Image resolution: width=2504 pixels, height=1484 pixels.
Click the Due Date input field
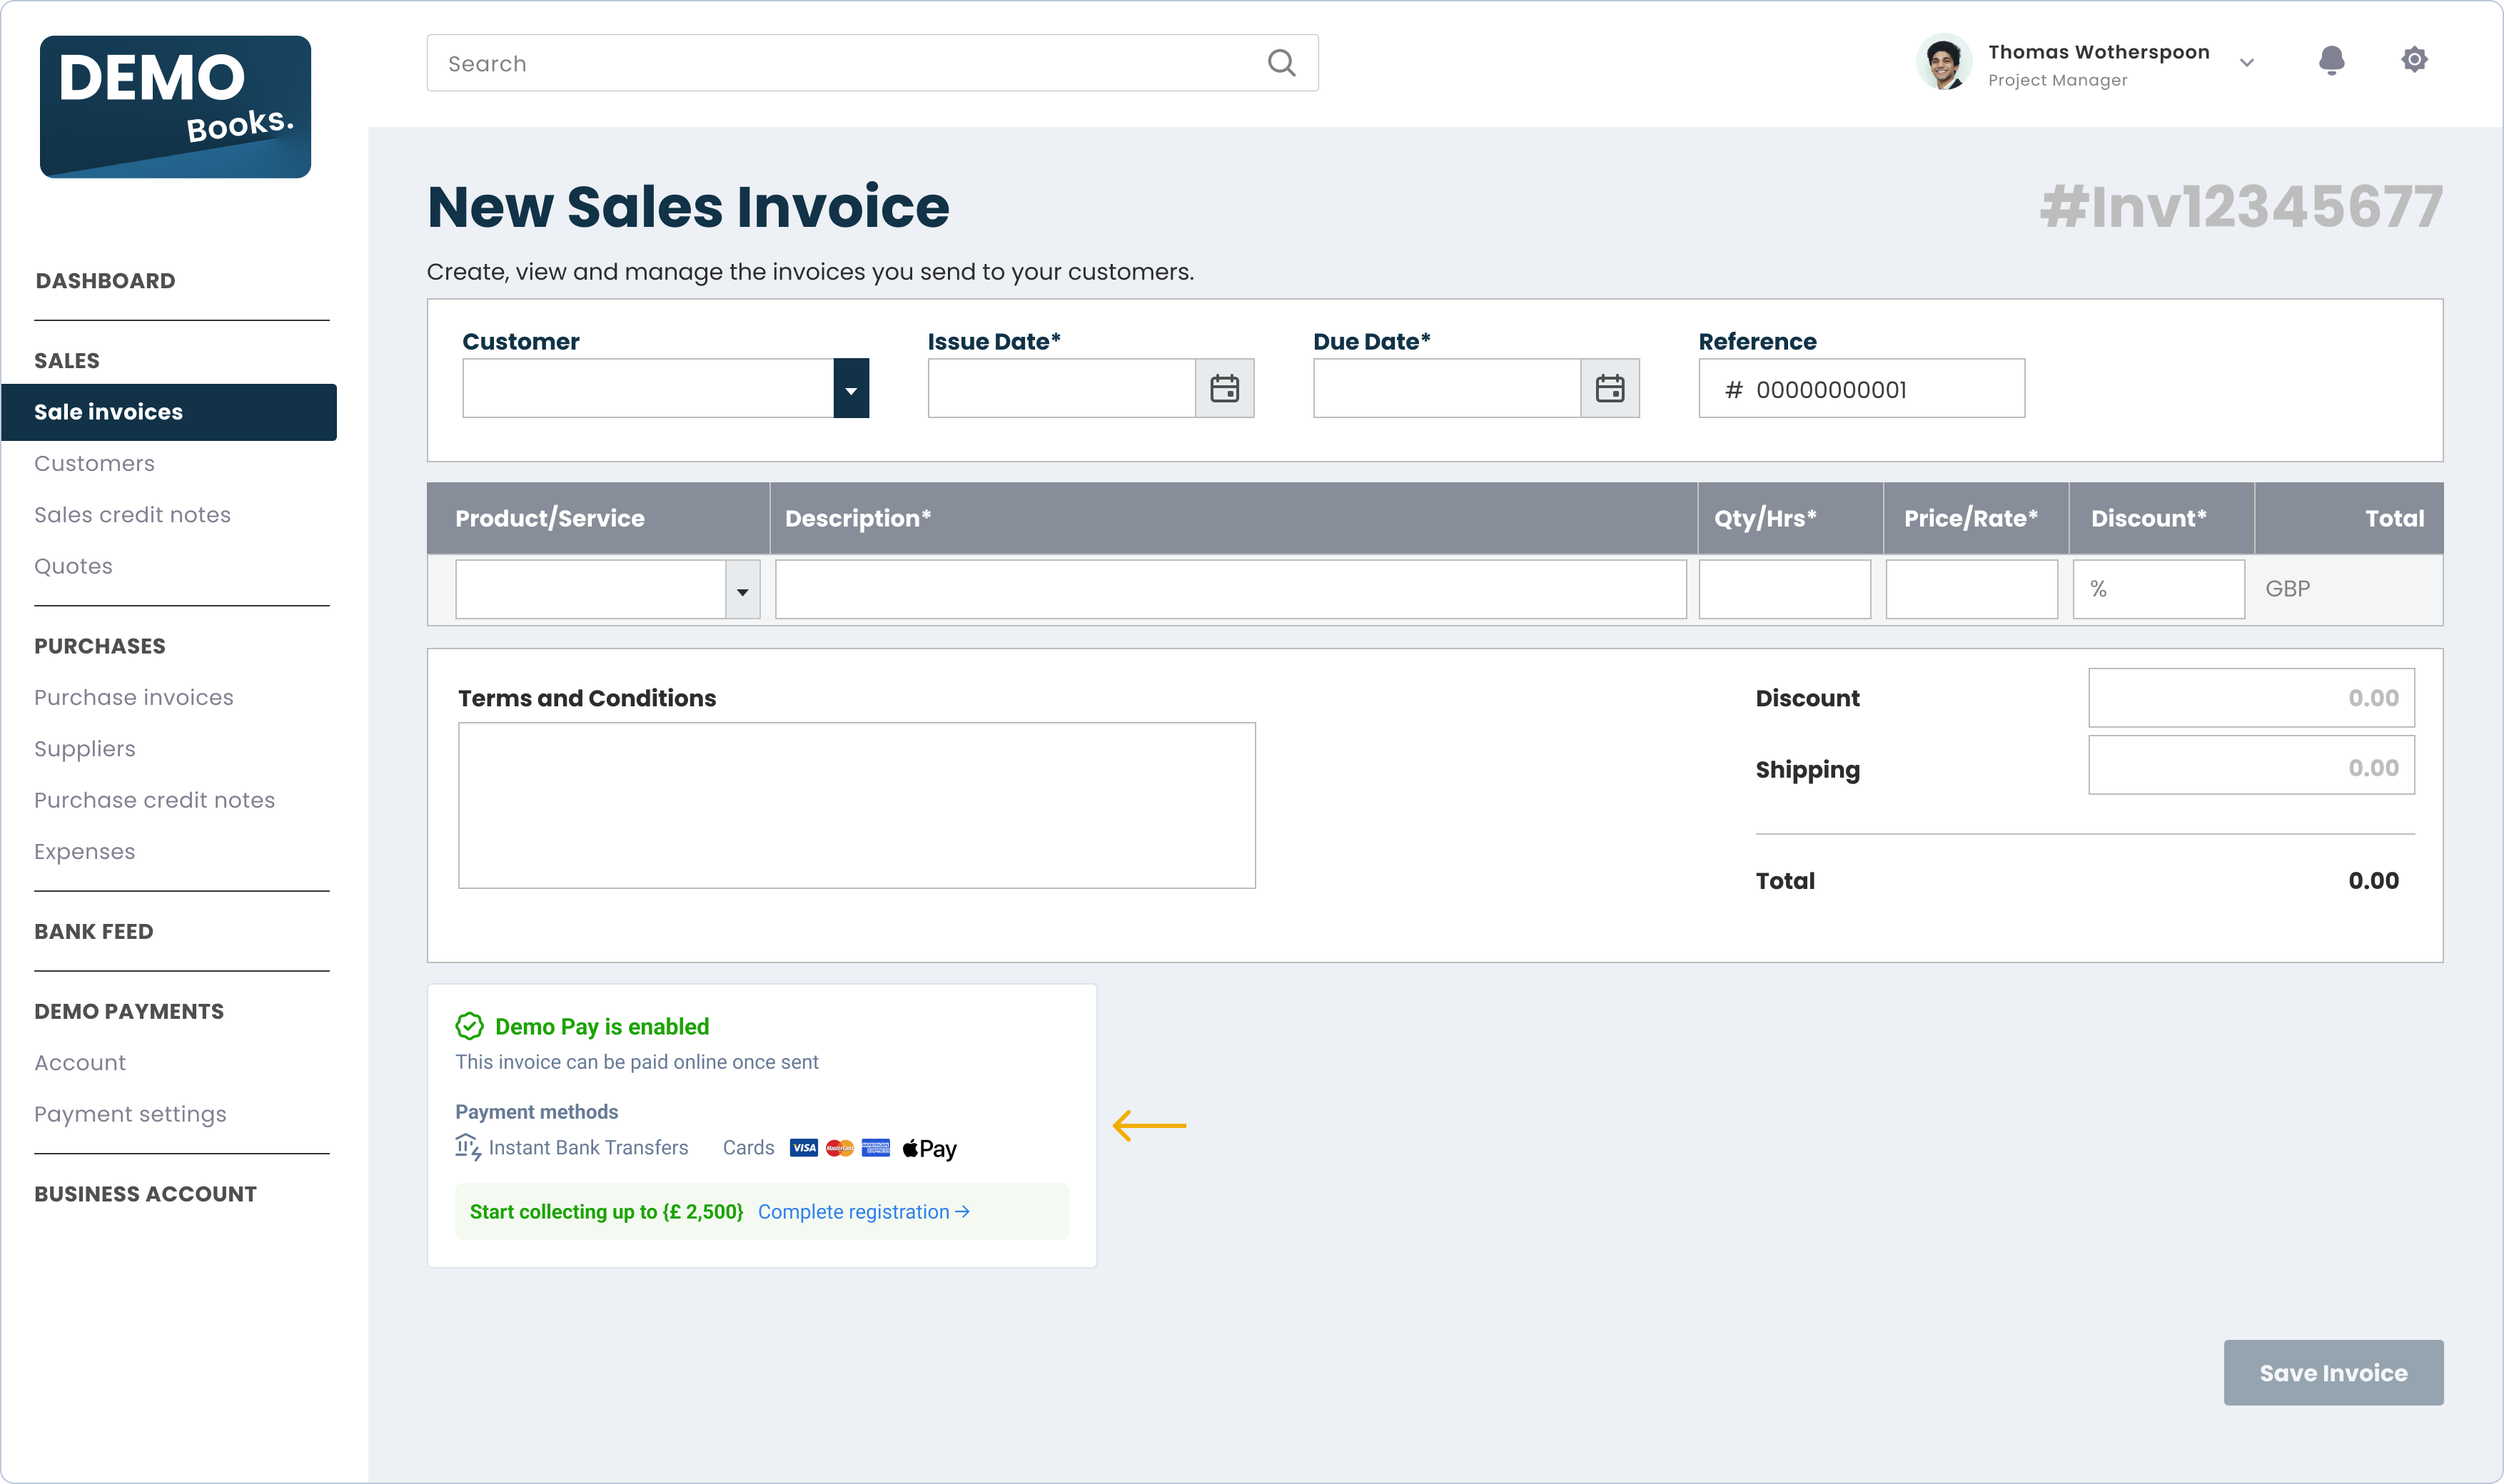point(1447,388)
